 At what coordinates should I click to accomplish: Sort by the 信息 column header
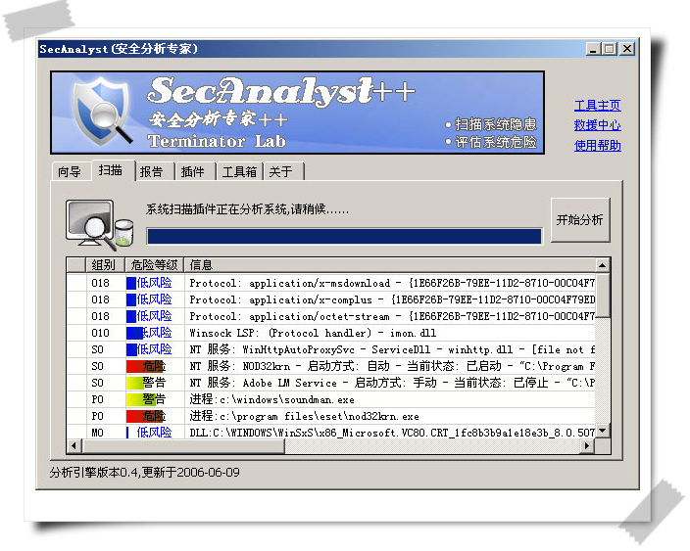[390, 265]
